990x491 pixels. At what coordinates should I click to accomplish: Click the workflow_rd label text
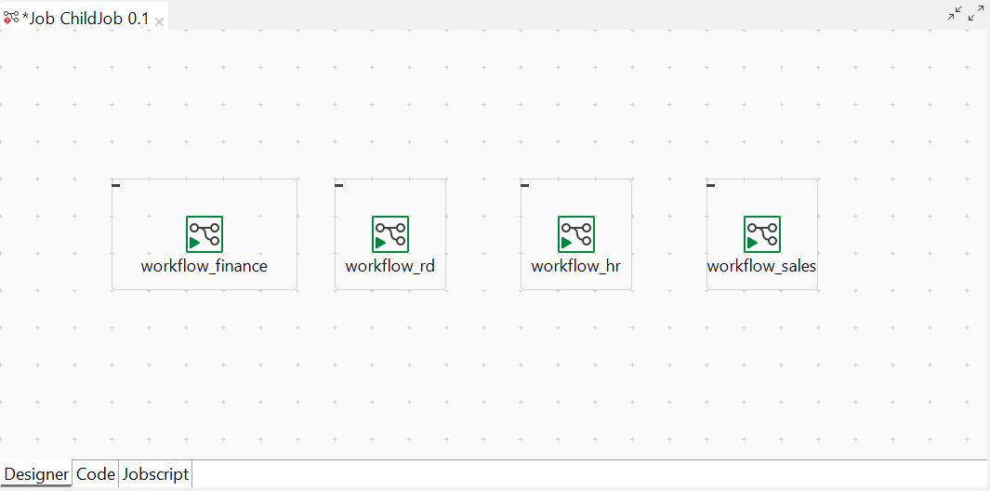(x=390, y=266)
